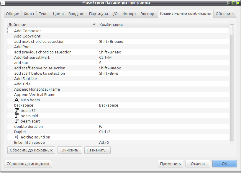241x173 pixels.
Task: Click the Очистить button
Action: point(70,150)
